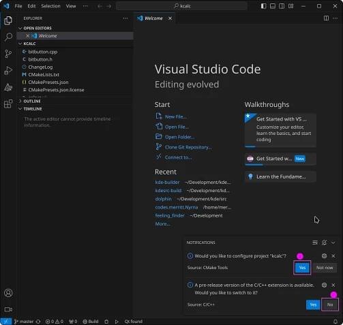
Task: Click More recent items link
Action: point(162,224)
